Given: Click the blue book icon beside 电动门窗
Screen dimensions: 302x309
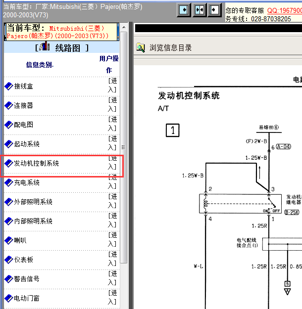Looking at the screenshot, I should [9, 298].
